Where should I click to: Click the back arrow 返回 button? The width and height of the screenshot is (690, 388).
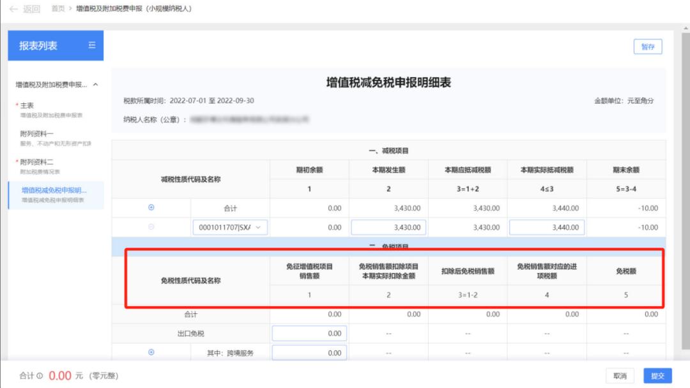tap(24, 9)
